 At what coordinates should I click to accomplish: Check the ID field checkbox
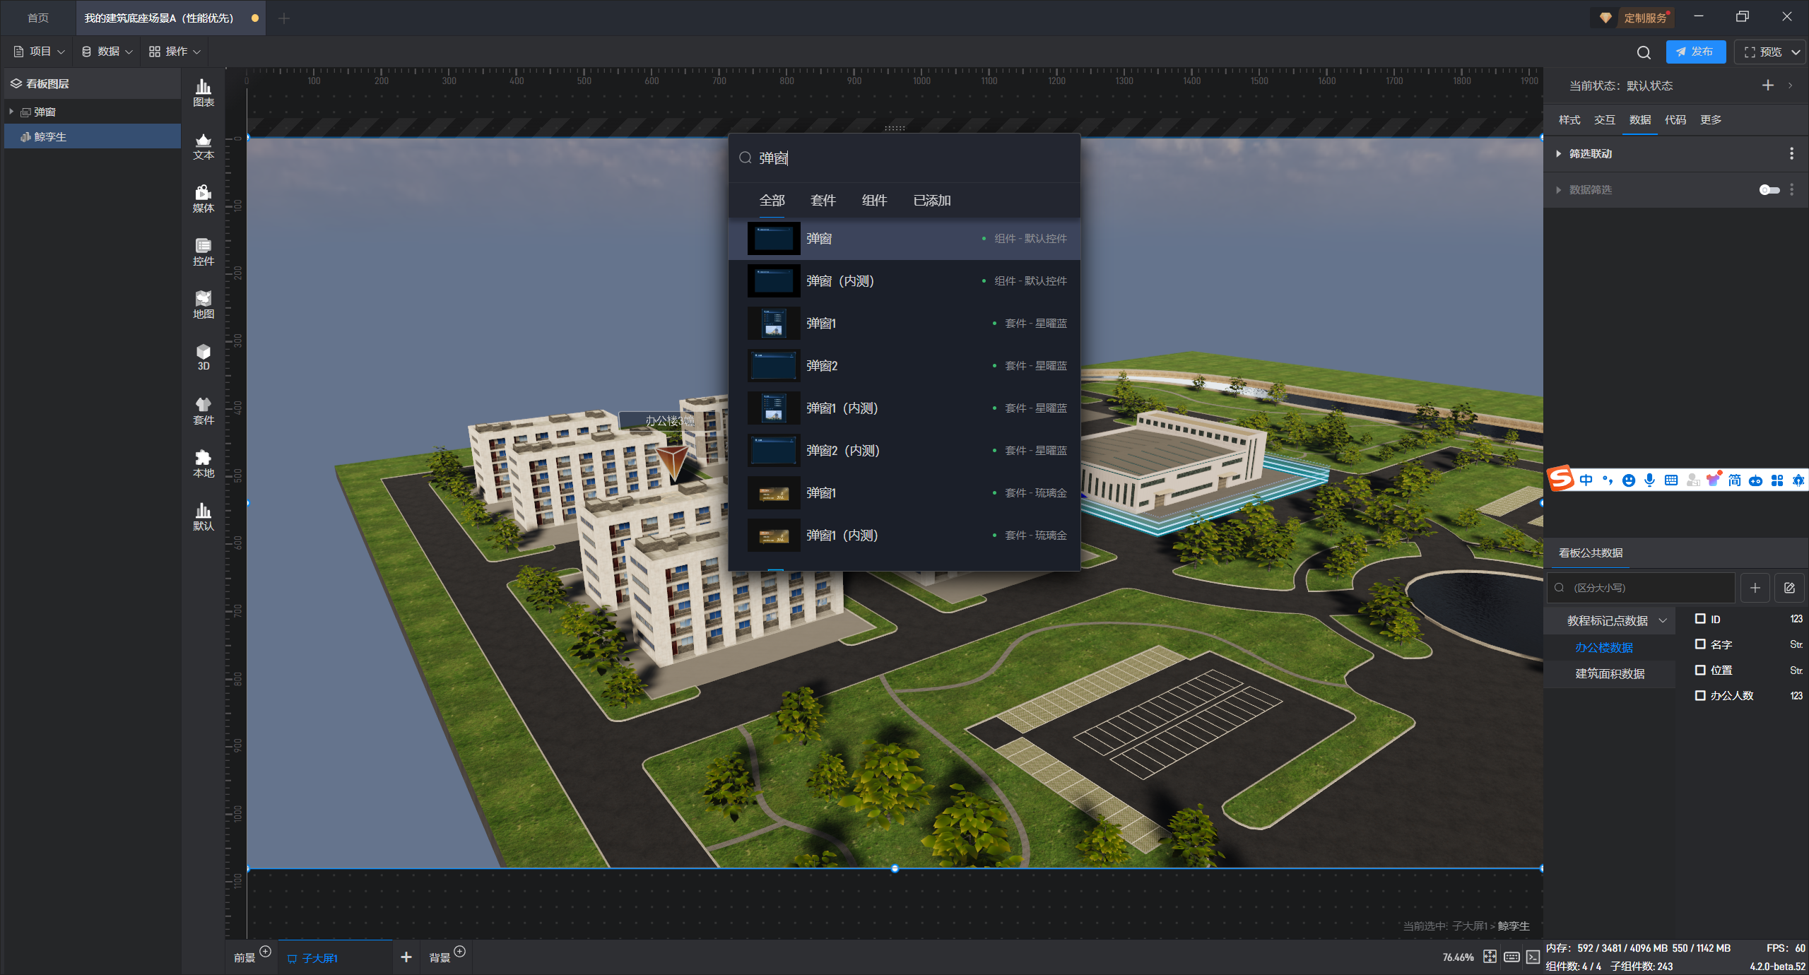click(x=1700, y=619)
